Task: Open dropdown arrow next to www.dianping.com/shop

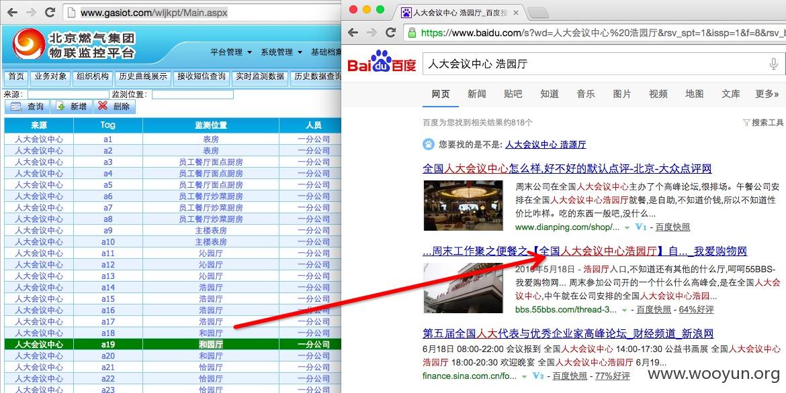Action: [x=626, y=228]
